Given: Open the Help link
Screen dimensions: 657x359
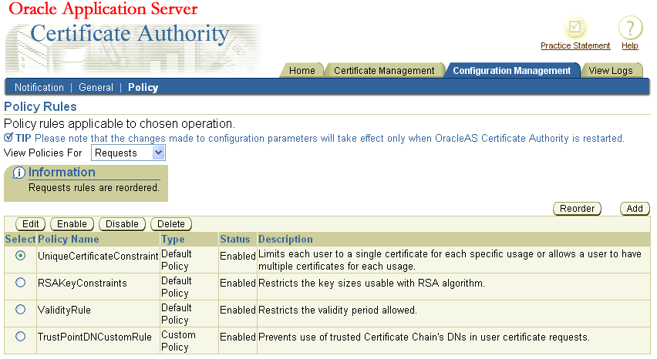Looking at the screenshot, I should pyautogui.click(x=630, y=45).
